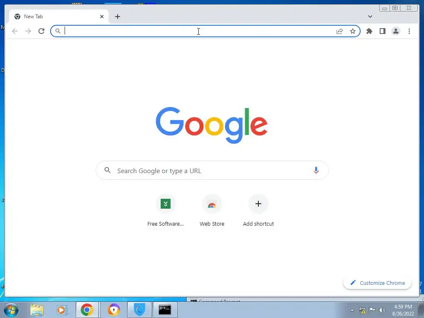Click the Show desktop strip in the taskbar
424x318 pixels.
point(422,310)
